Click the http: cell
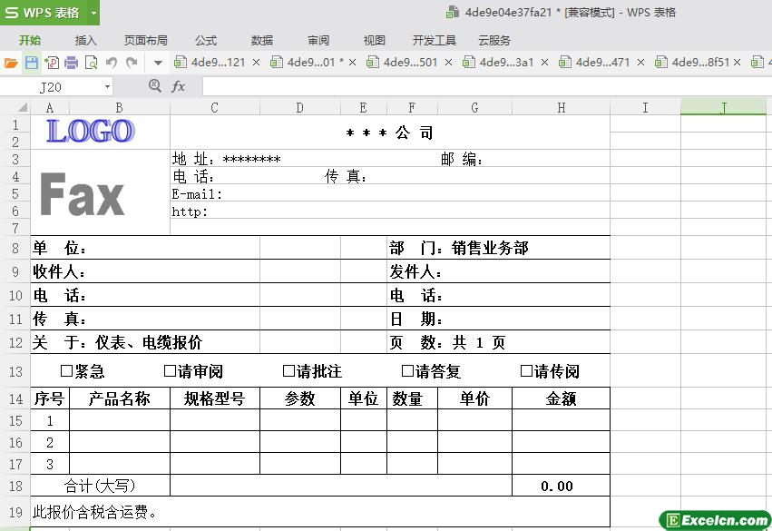Image resolution: width=772 pixels, height=531 pixels. (x=389, y=211)
